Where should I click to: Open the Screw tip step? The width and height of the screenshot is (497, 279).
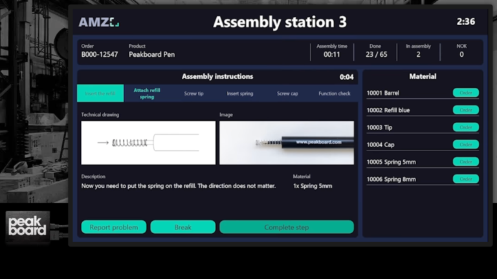click(193, 94)
